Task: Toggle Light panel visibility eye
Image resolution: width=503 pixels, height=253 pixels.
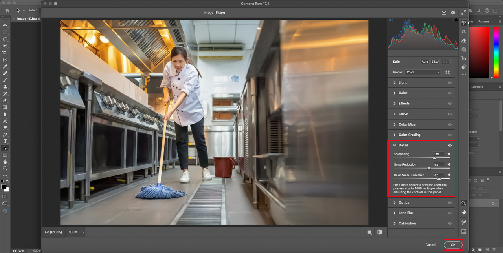Action: click(450, 83)
